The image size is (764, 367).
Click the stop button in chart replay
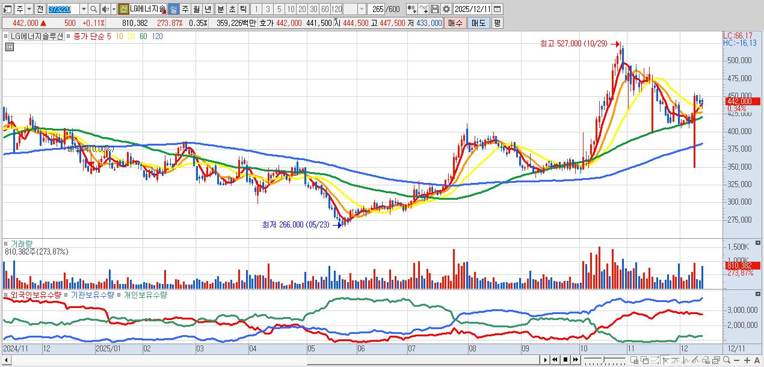click(565, 360)
